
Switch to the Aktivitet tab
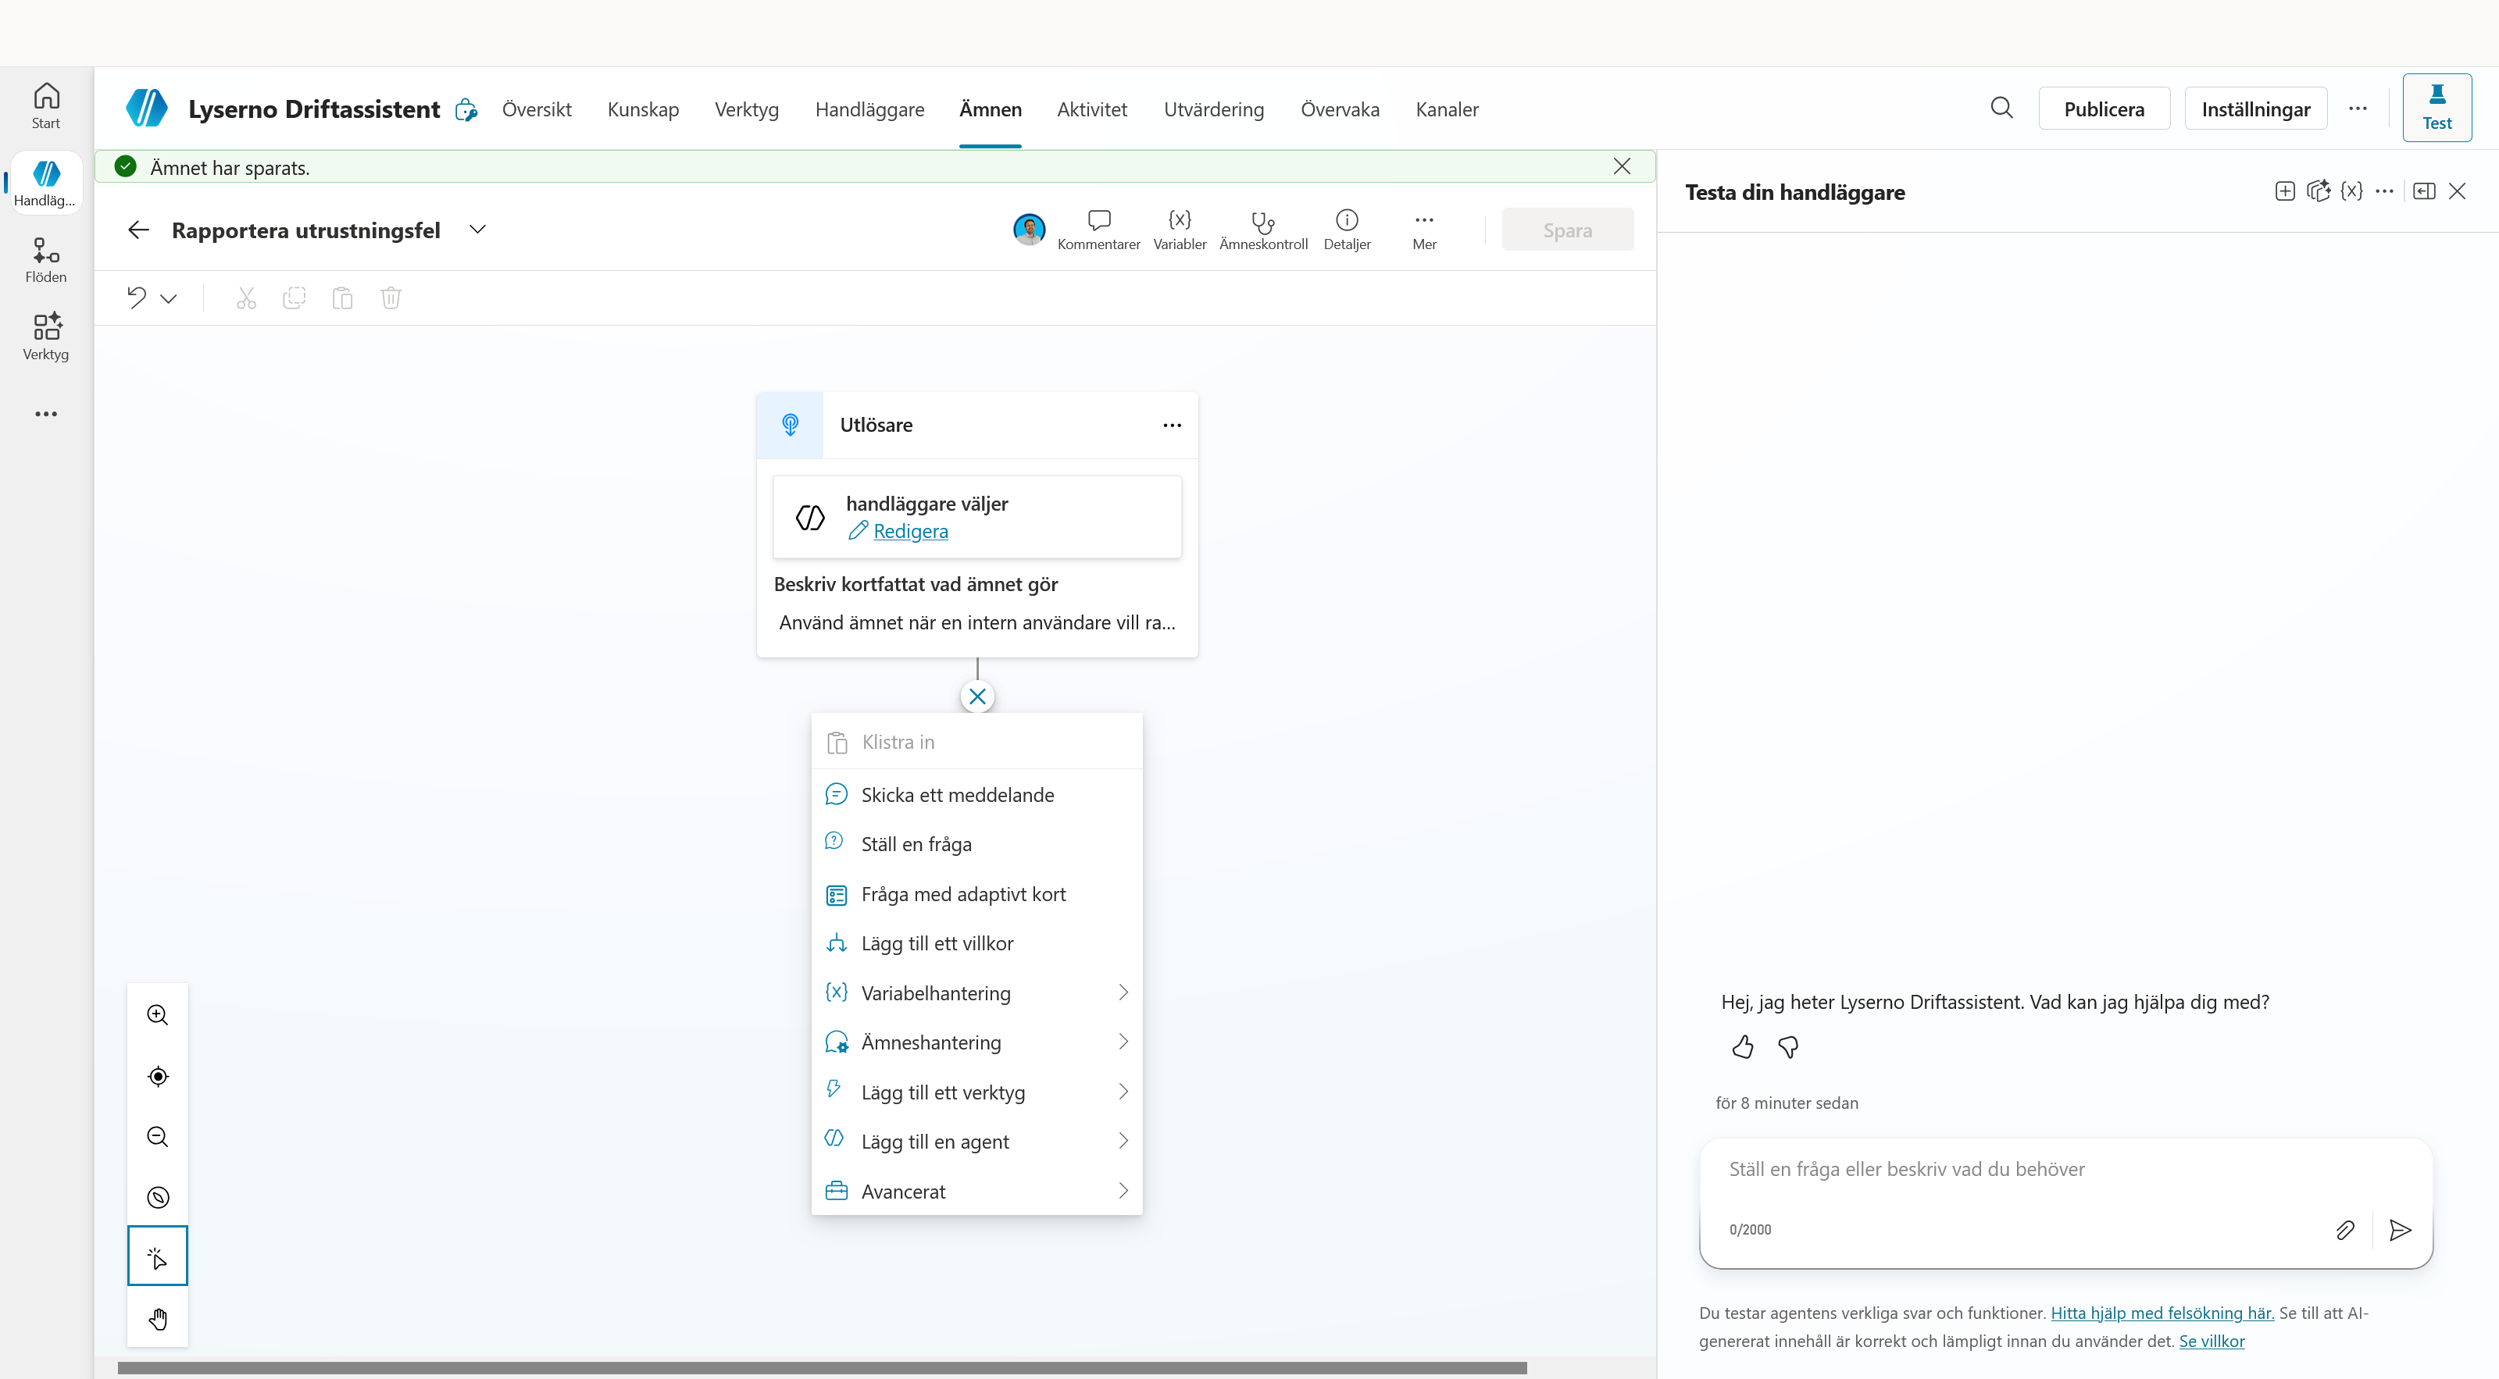point(1091,109)
